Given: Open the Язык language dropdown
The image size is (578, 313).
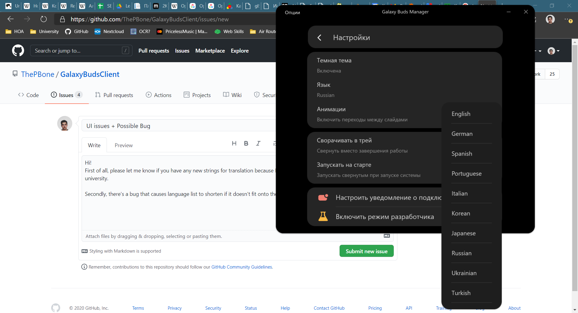Looking at the screenshot, I should [404, 90].
